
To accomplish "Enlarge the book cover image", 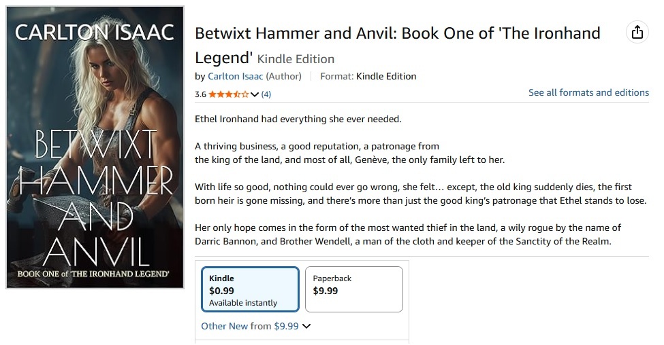I will click(95, 147).
